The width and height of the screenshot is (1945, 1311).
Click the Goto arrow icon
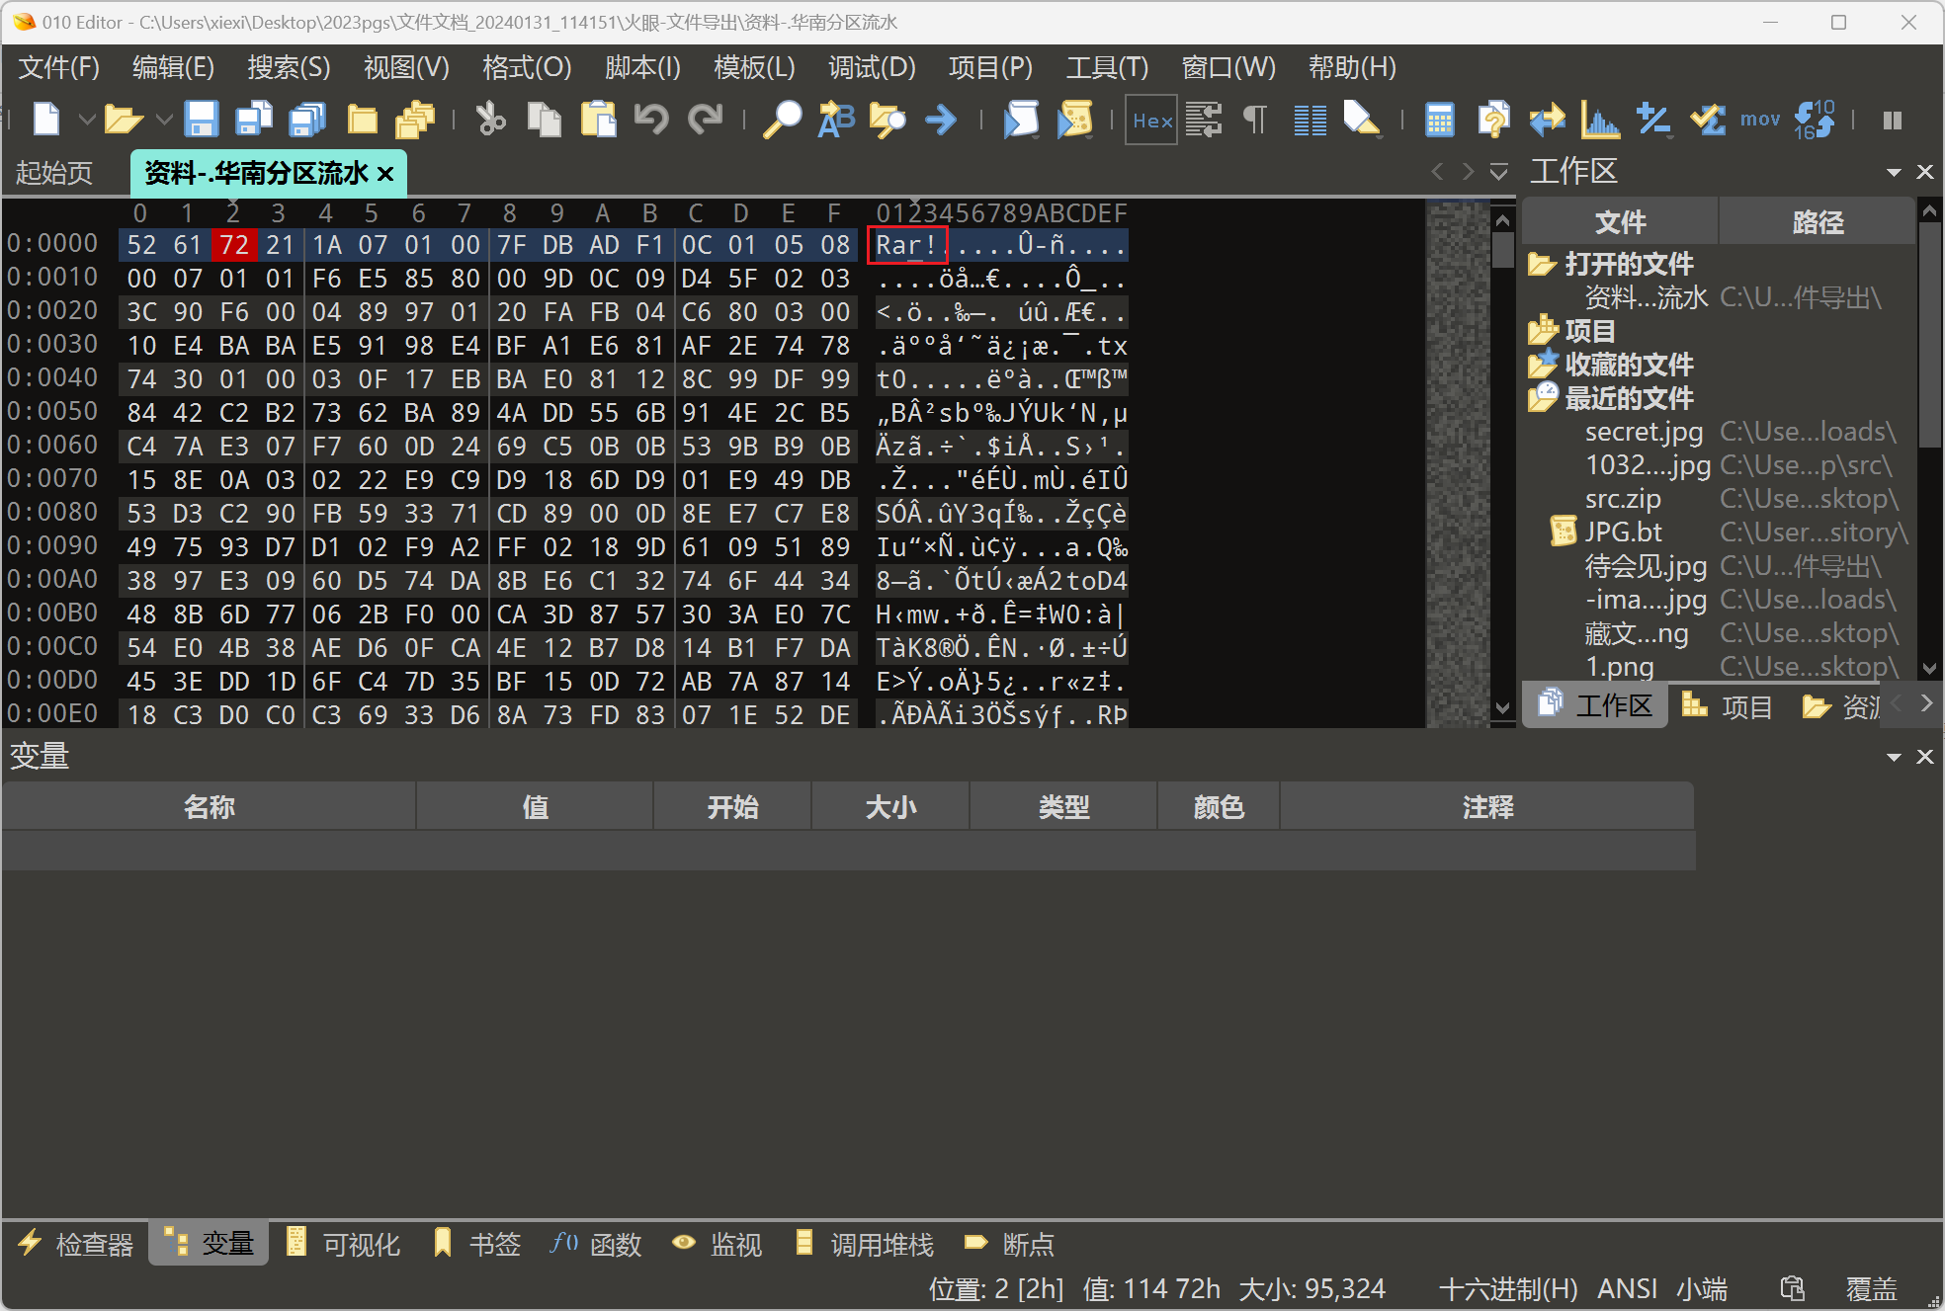click(x=941, y=120)
